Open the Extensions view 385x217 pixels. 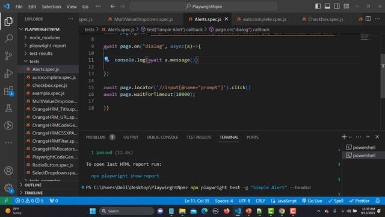[x=8, y=91]
